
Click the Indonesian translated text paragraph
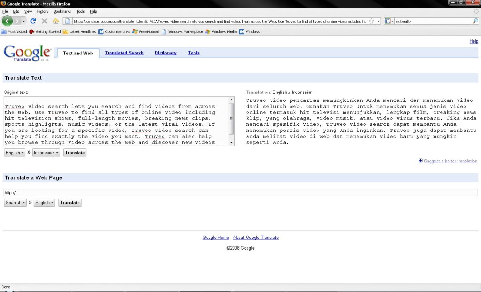point(361,121)
